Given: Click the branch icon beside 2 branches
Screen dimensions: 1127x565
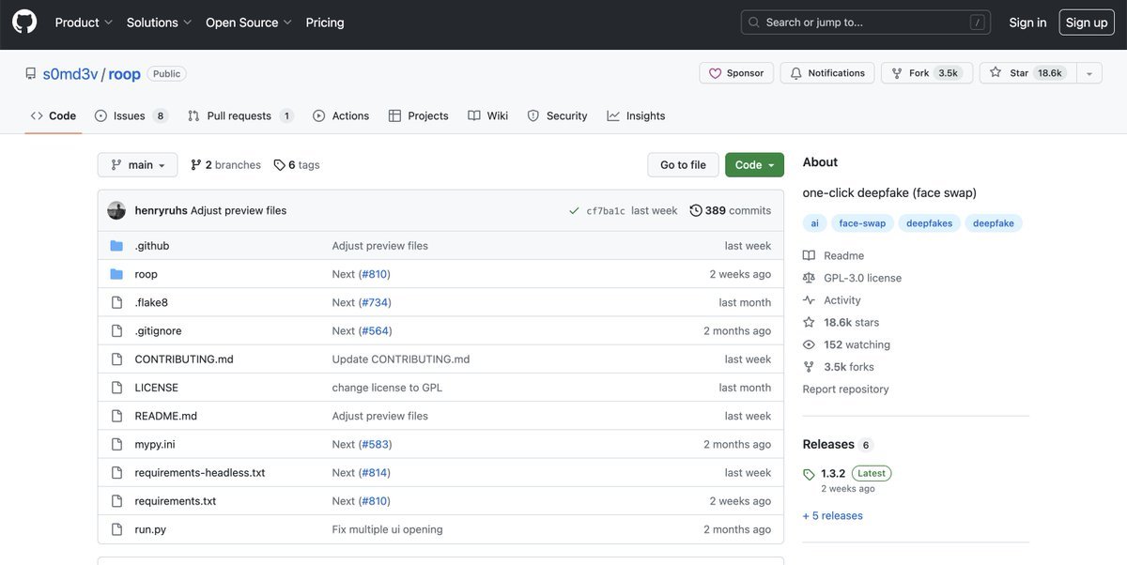Looking at the screenshot, I should point(195,165).
